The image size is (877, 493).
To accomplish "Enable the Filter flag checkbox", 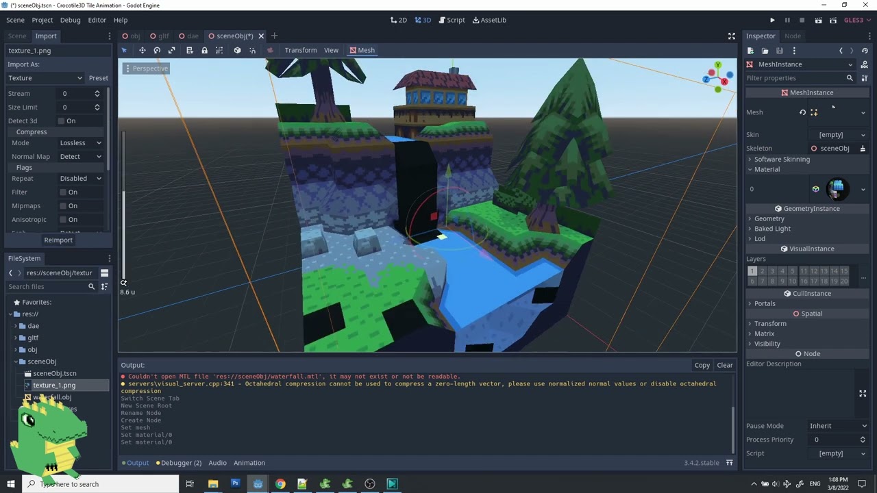I will click(63, 192).
